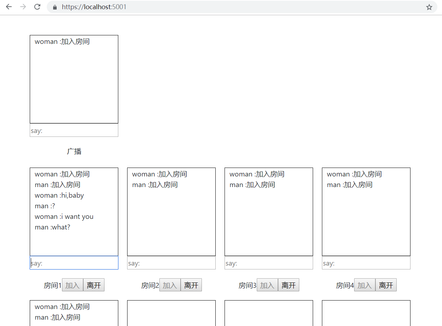Viewport: 442px width, 326px height.
Task: Click message 'woman :hi,baby' in room 1
Action: click(x=59, y=196)
